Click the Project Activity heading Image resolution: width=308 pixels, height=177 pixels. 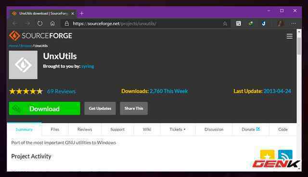31,156
